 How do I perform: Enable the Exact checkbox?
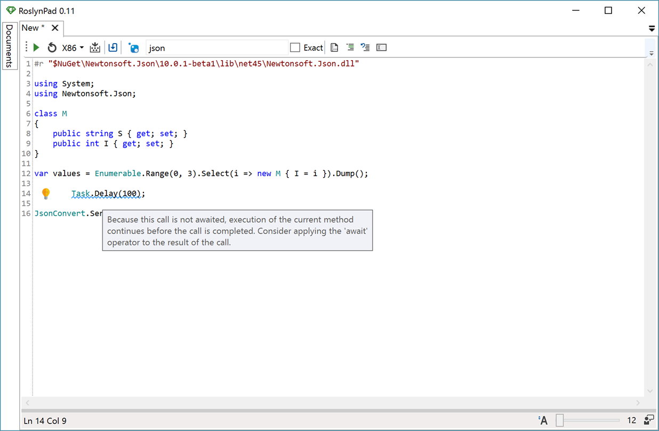(295, 48)
